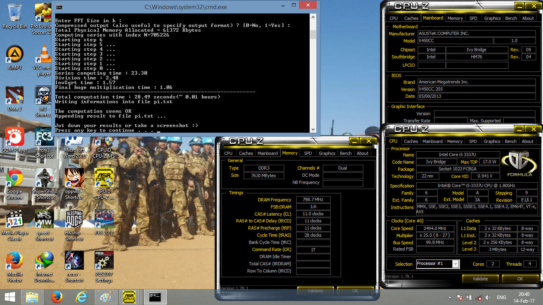Image resolution: width=543 pixels, height=305 pixels.
Task: Launch AIMP3 from the desktop
Action: (15, 58)
